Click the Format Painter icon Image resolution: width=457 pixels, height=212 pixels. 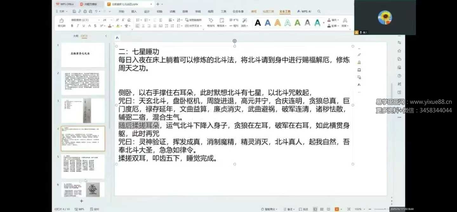(x=62, y=20)
